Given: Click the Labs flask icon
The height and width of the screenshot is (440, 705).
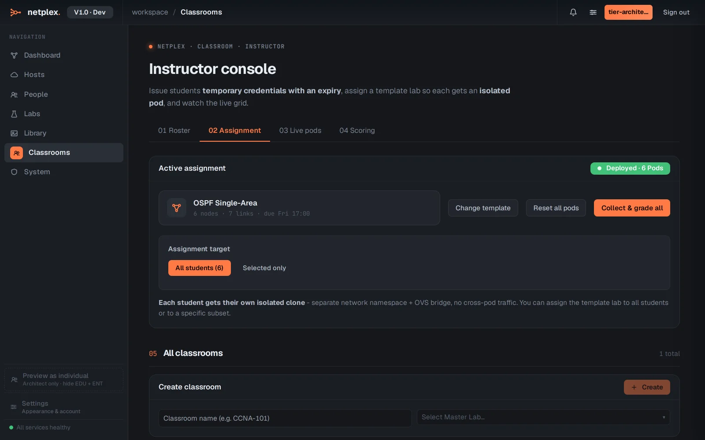Looking at the screenshot, I should tap(14, 114).
